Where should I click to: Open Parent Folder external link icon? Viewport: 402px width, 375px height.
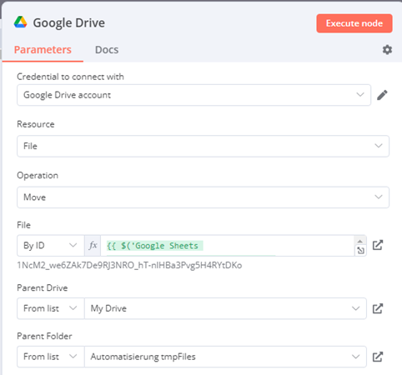[x=378, y=357]
